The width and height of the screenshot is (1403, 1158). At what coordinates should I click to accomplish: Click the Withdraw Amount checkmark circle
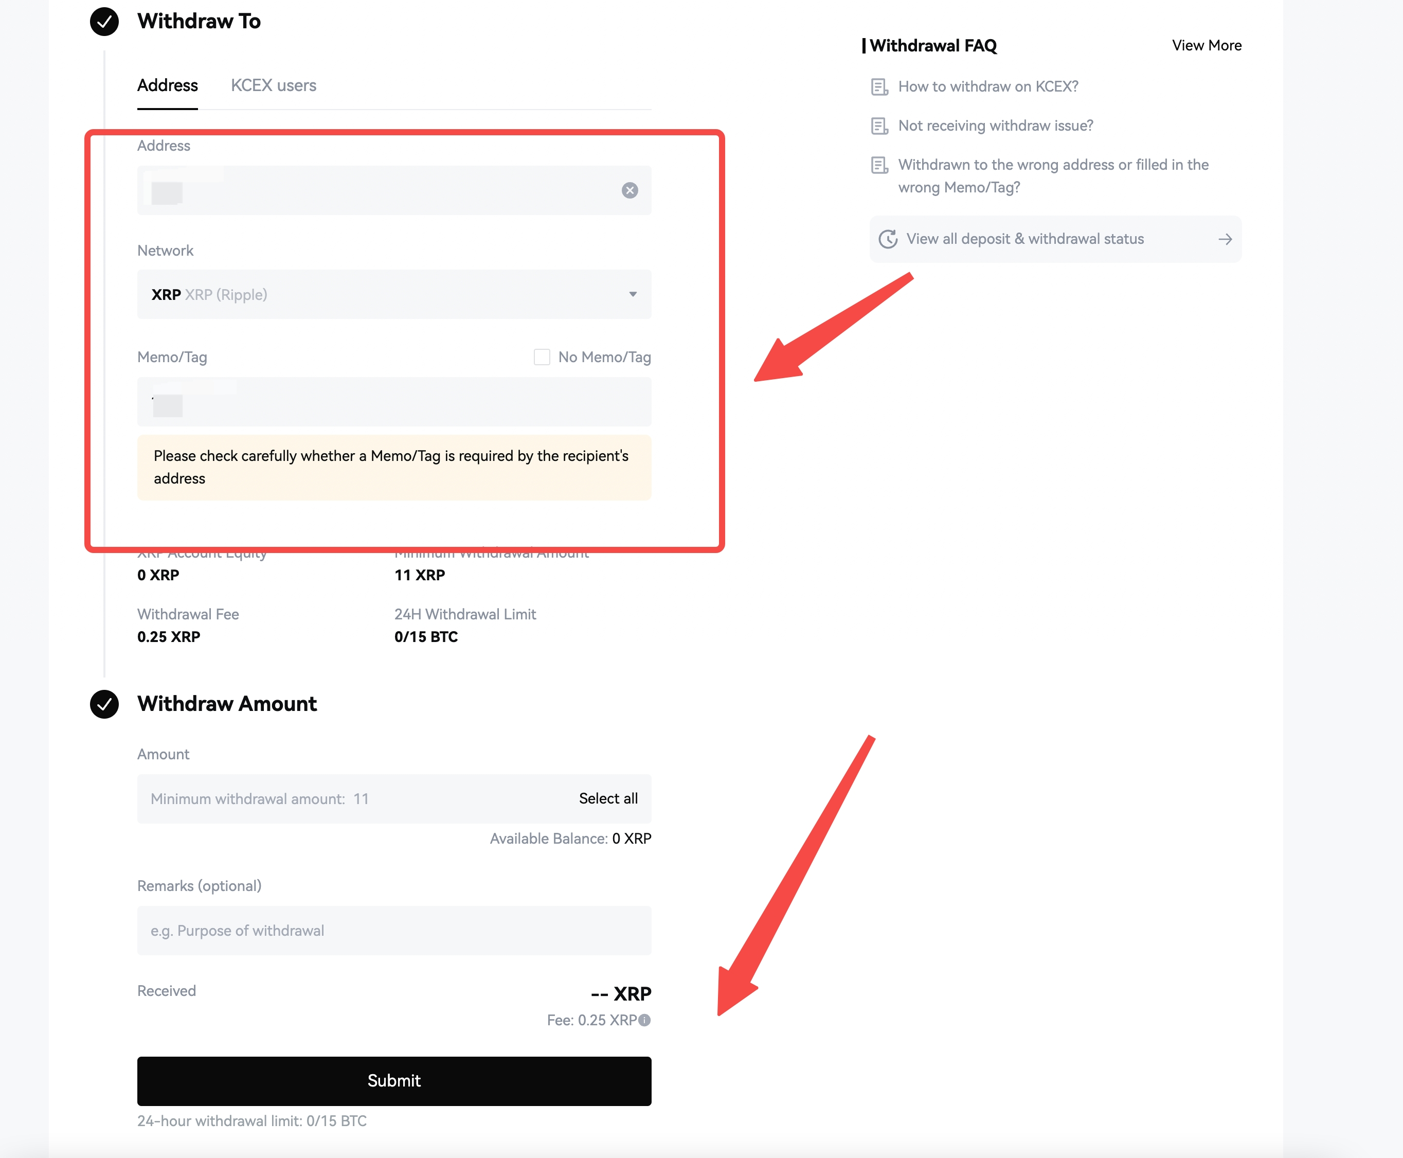pyautogui.click(x=104, y=704)
